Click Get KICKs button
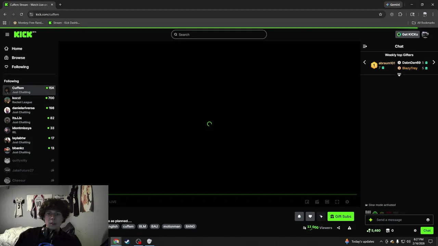Image resolution: width=438 pixels, height=246 pixels. tap(407, 35)
